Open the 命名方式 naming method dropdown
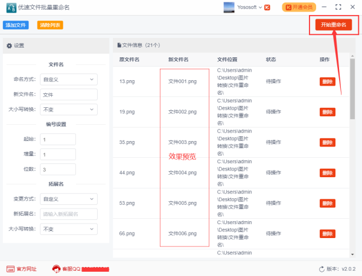 pyautogui.click(x=68, y=79)
